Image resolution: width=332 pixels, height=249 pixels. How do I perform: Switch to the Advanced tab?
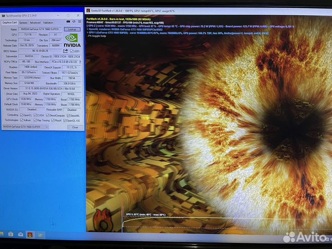(35, 22)
